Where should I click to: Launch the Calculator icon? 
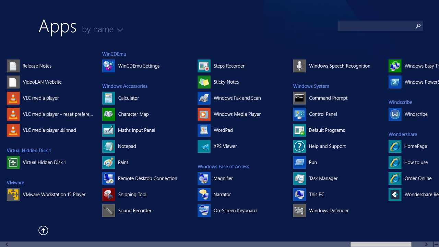point(109,98)
